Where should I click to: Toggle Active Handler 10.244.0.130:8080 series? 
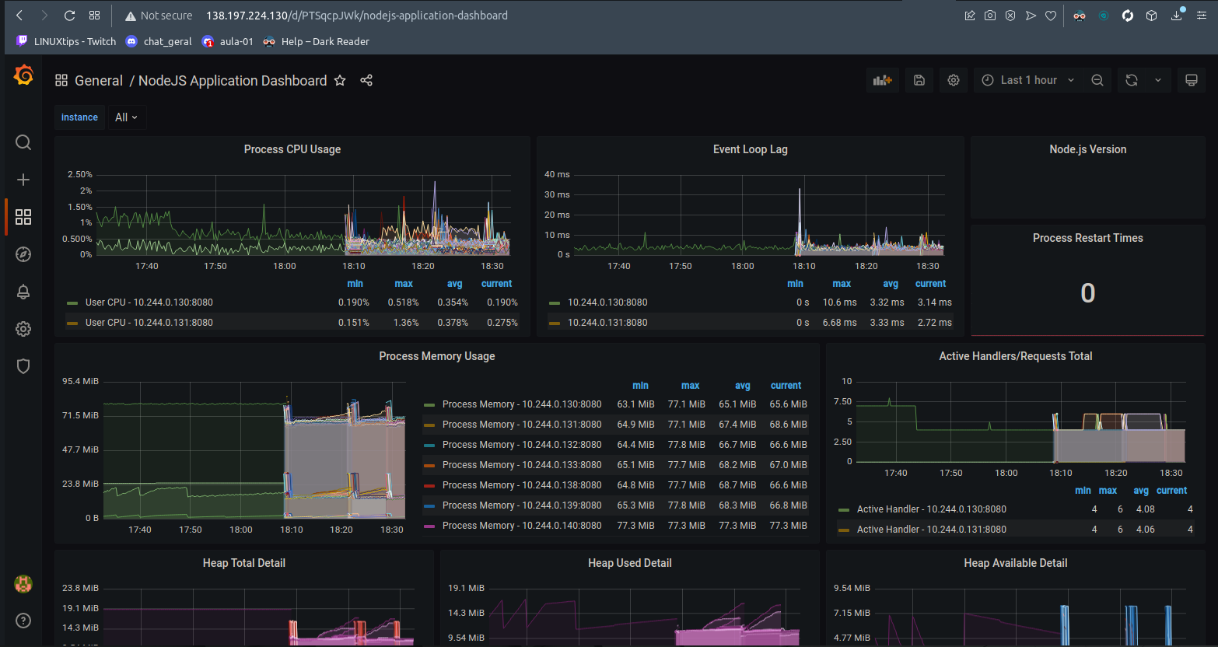(x=932, y=509)
